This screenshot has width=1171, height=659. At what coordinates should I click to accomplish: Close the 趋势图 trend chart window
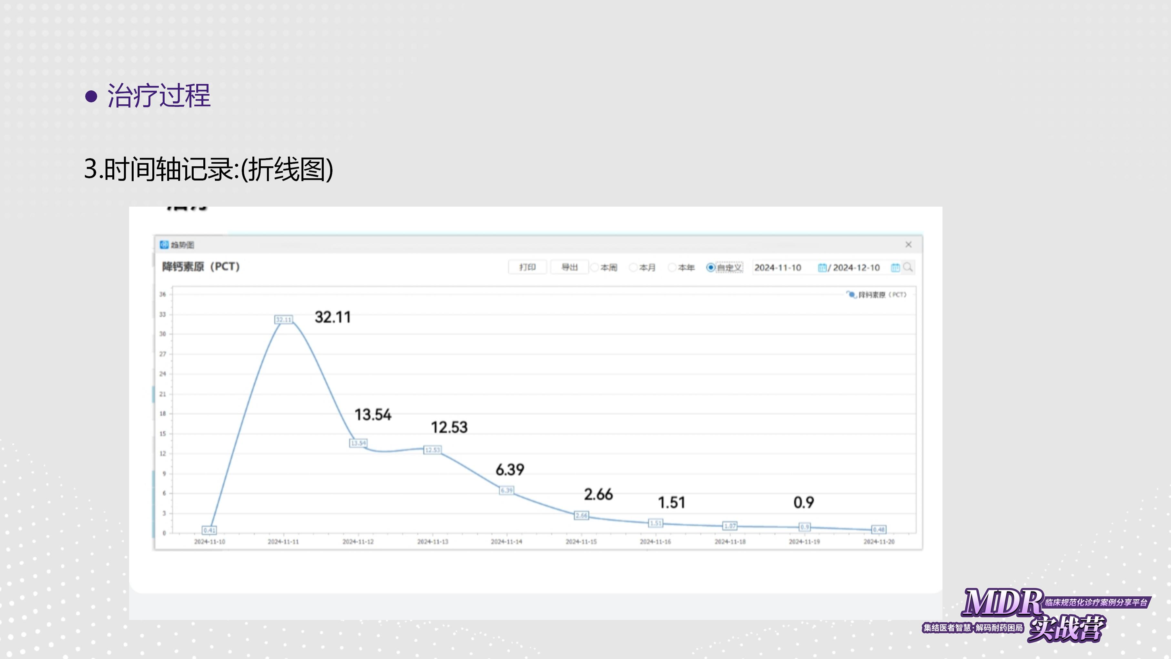(x=908, y=245)
